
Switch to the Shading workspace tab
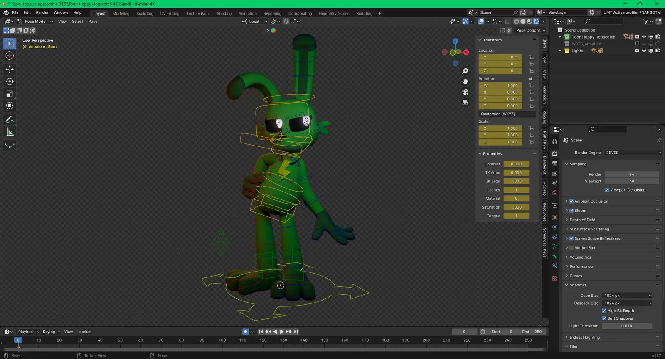pyautogui.click(x=224, y=13)
